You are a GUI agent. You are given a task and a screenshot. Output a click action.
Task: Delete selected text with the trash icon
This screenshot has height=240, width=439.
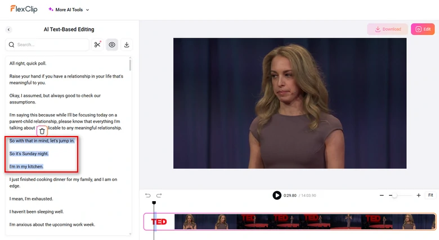[42, 131]
